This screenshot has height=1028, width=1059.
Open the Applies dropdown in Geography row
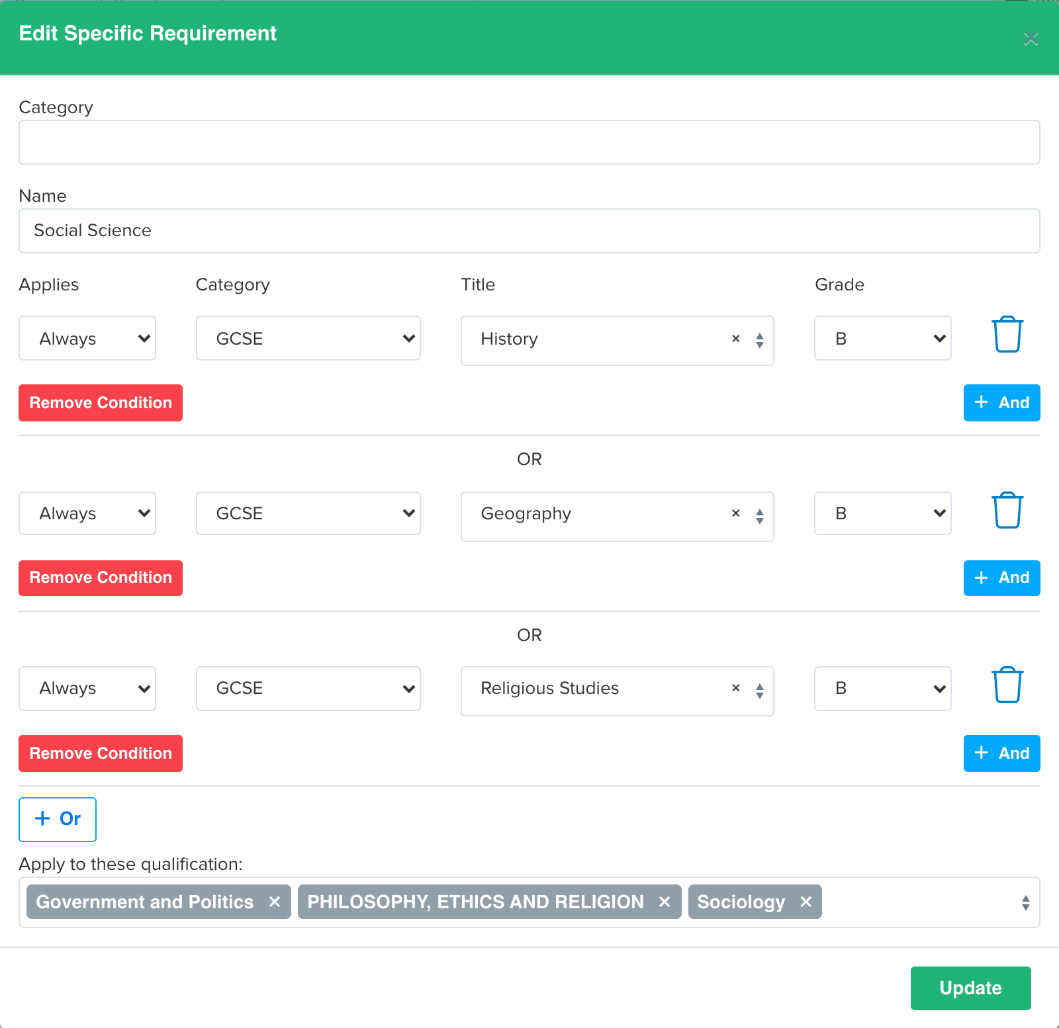pyautogui.click(x=87, y=513)
